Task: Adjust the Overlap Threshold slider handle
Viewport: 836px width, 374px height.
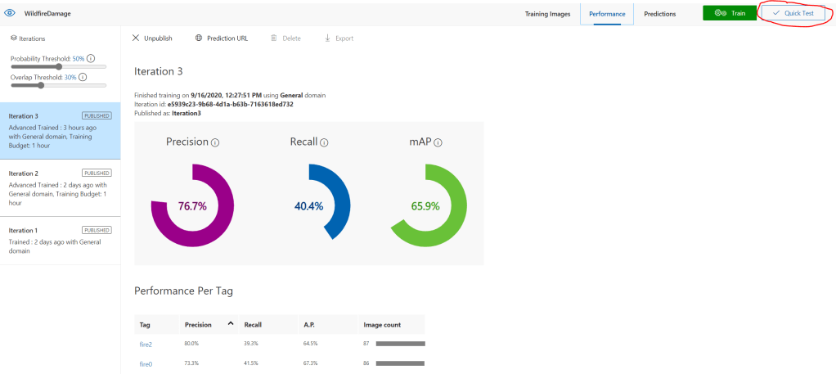Action: click(x=41, y=85)
